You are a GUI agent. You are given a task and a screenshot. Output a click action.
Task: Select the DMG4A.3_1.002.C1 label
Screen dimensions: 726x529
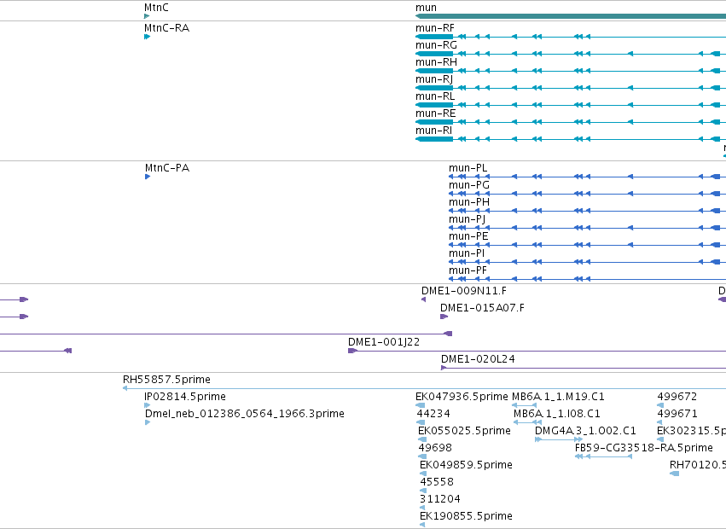(586, 431)
